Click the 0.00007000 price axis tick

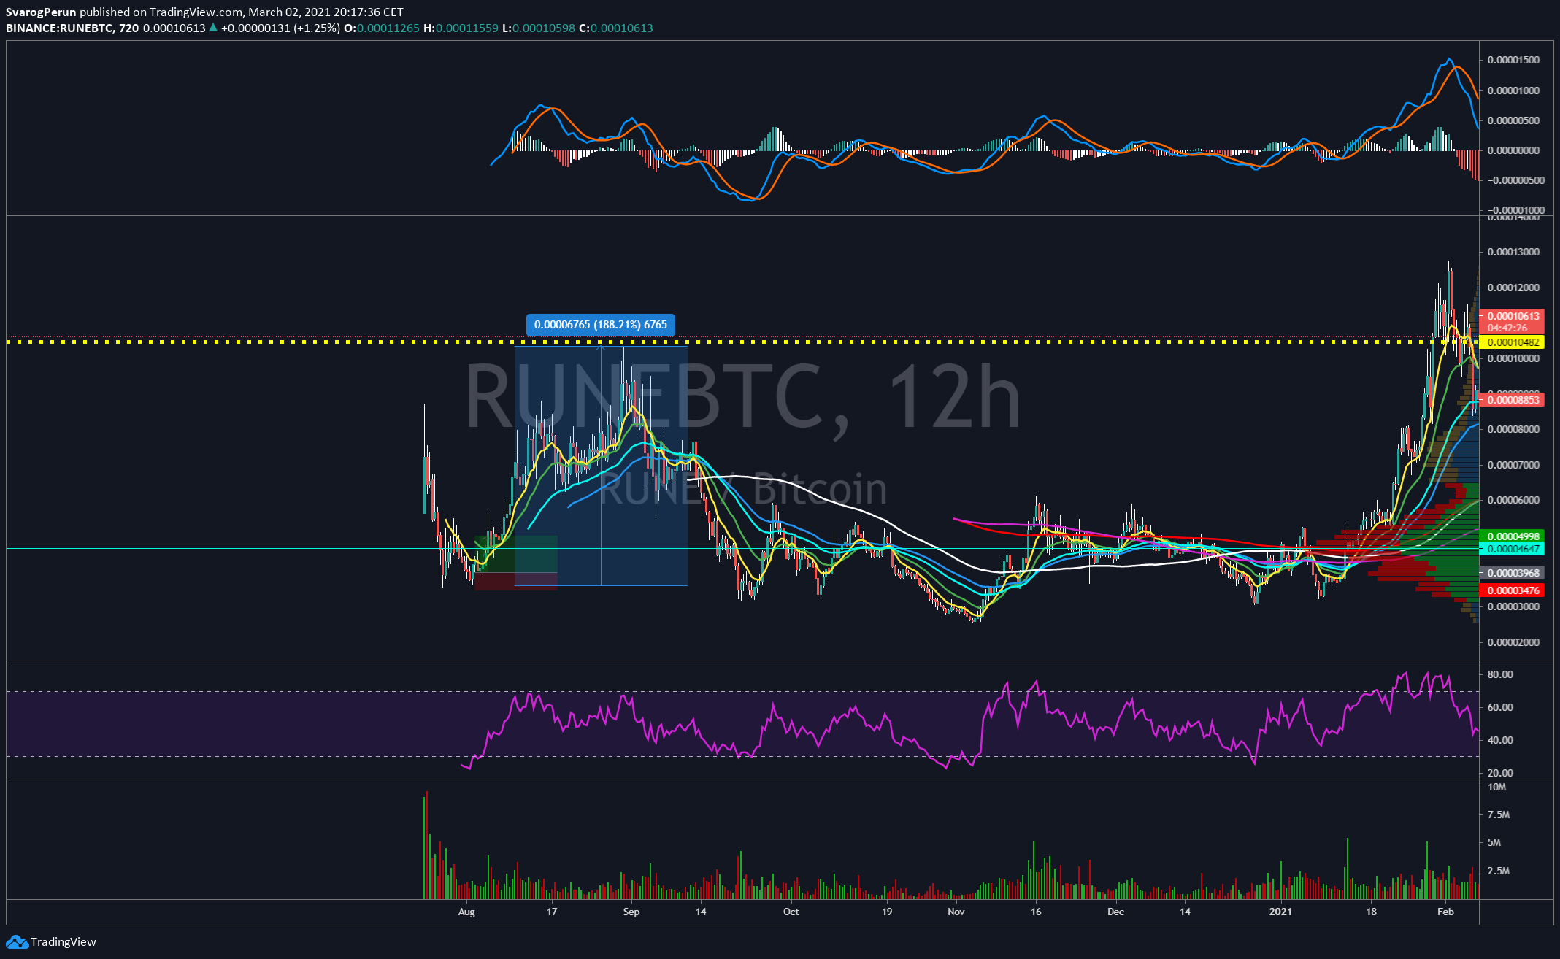(1513, 465)
